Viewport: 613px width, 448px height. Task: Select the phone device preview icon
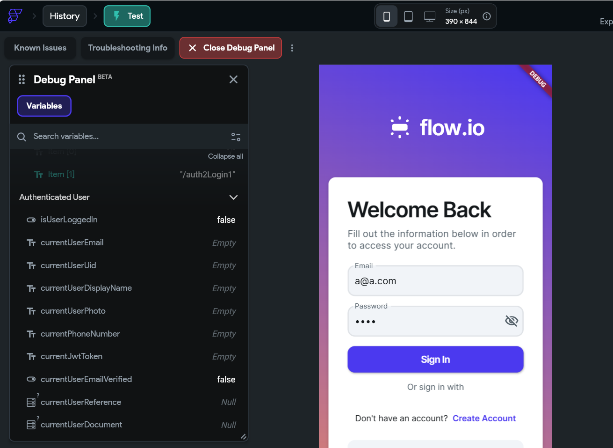pos(387,16)
